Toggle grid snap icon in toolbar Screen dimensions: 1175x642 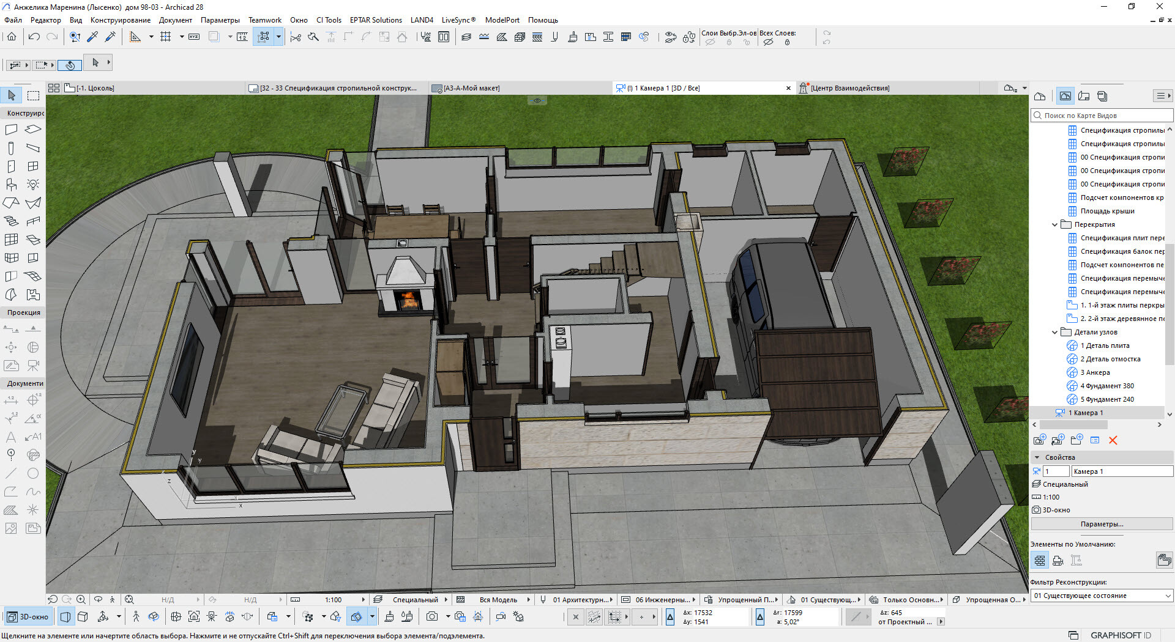(165, 37)
